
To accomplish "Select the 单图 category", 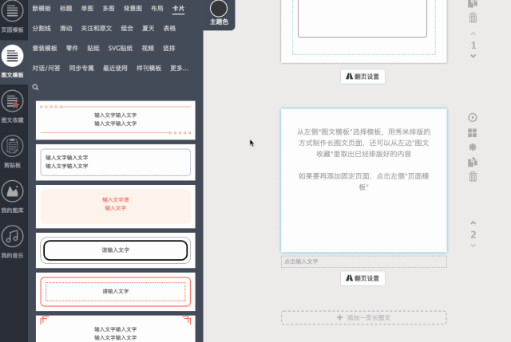I will pos(87,9).
